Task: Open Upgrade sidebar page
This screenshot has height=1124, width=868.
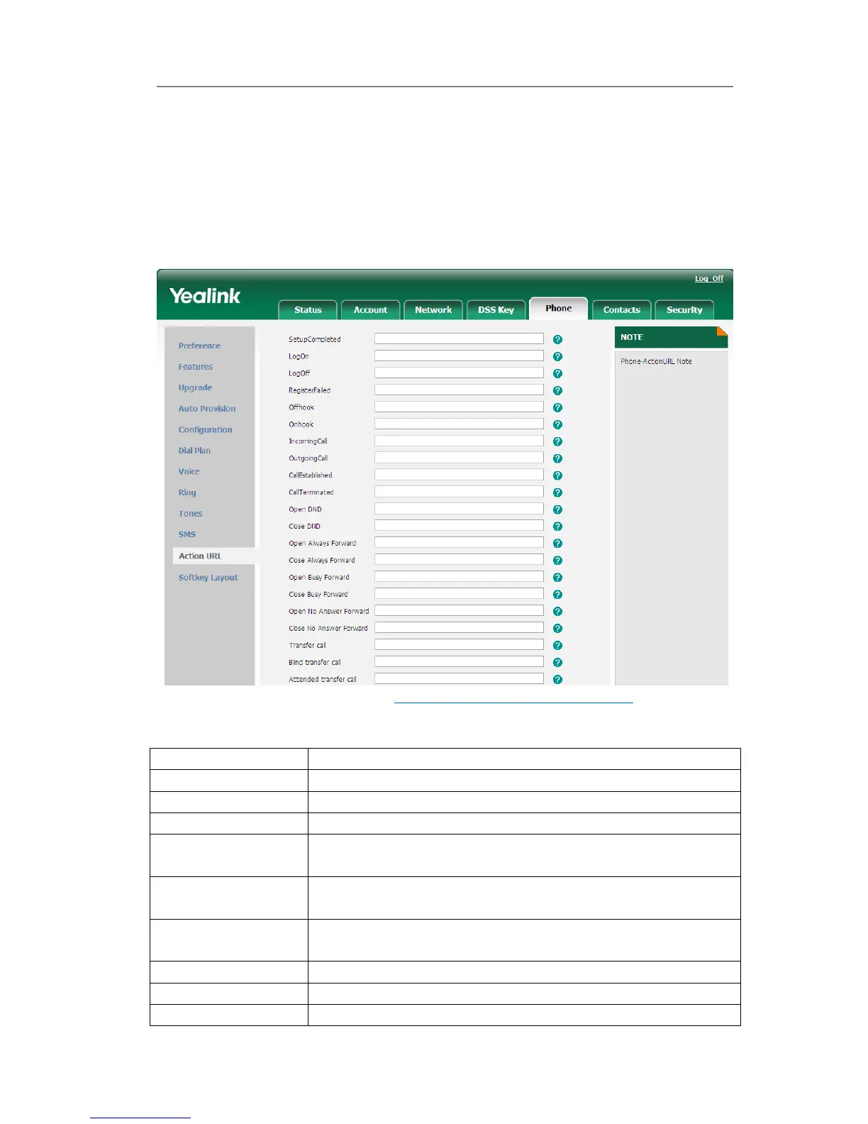Action: point(195,388)
